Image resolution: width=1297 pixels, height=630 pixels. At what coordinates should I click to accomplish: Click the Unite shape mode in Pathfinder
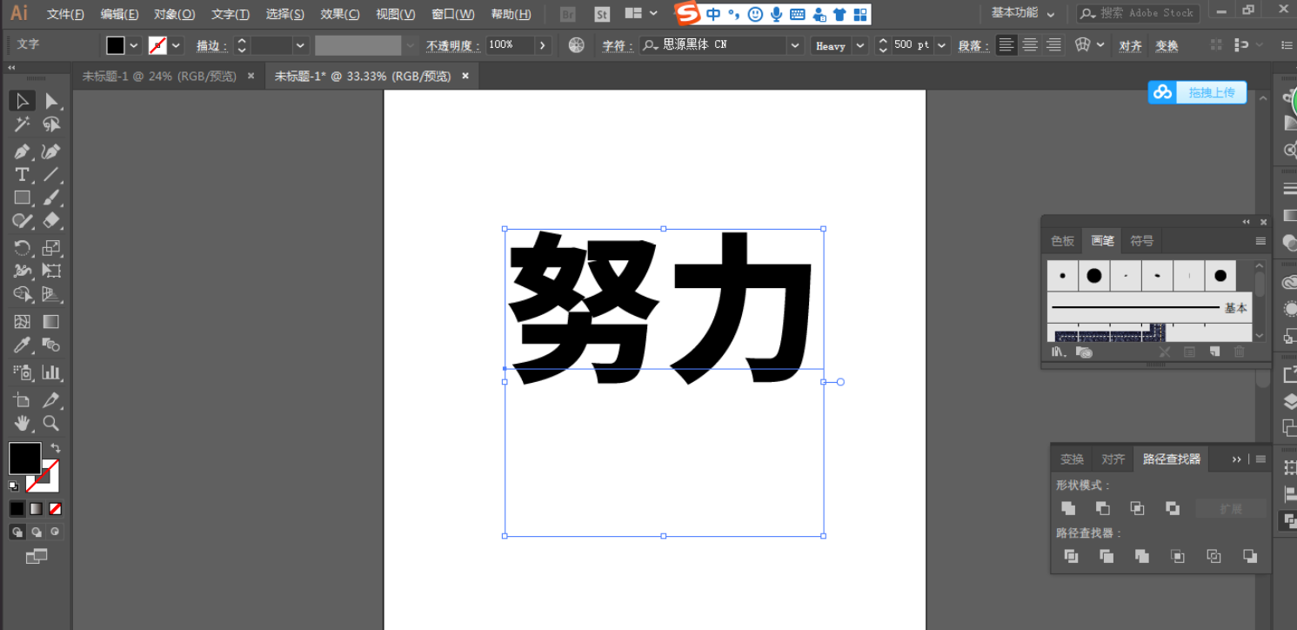pyautogui.click(x=1068, y=508)
